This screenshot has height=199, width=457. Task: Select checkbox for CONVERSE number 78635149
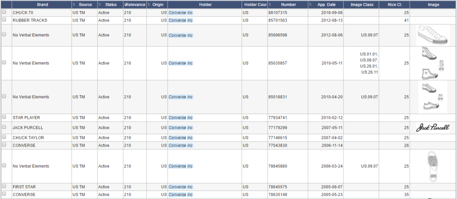[x=4, y=194]
